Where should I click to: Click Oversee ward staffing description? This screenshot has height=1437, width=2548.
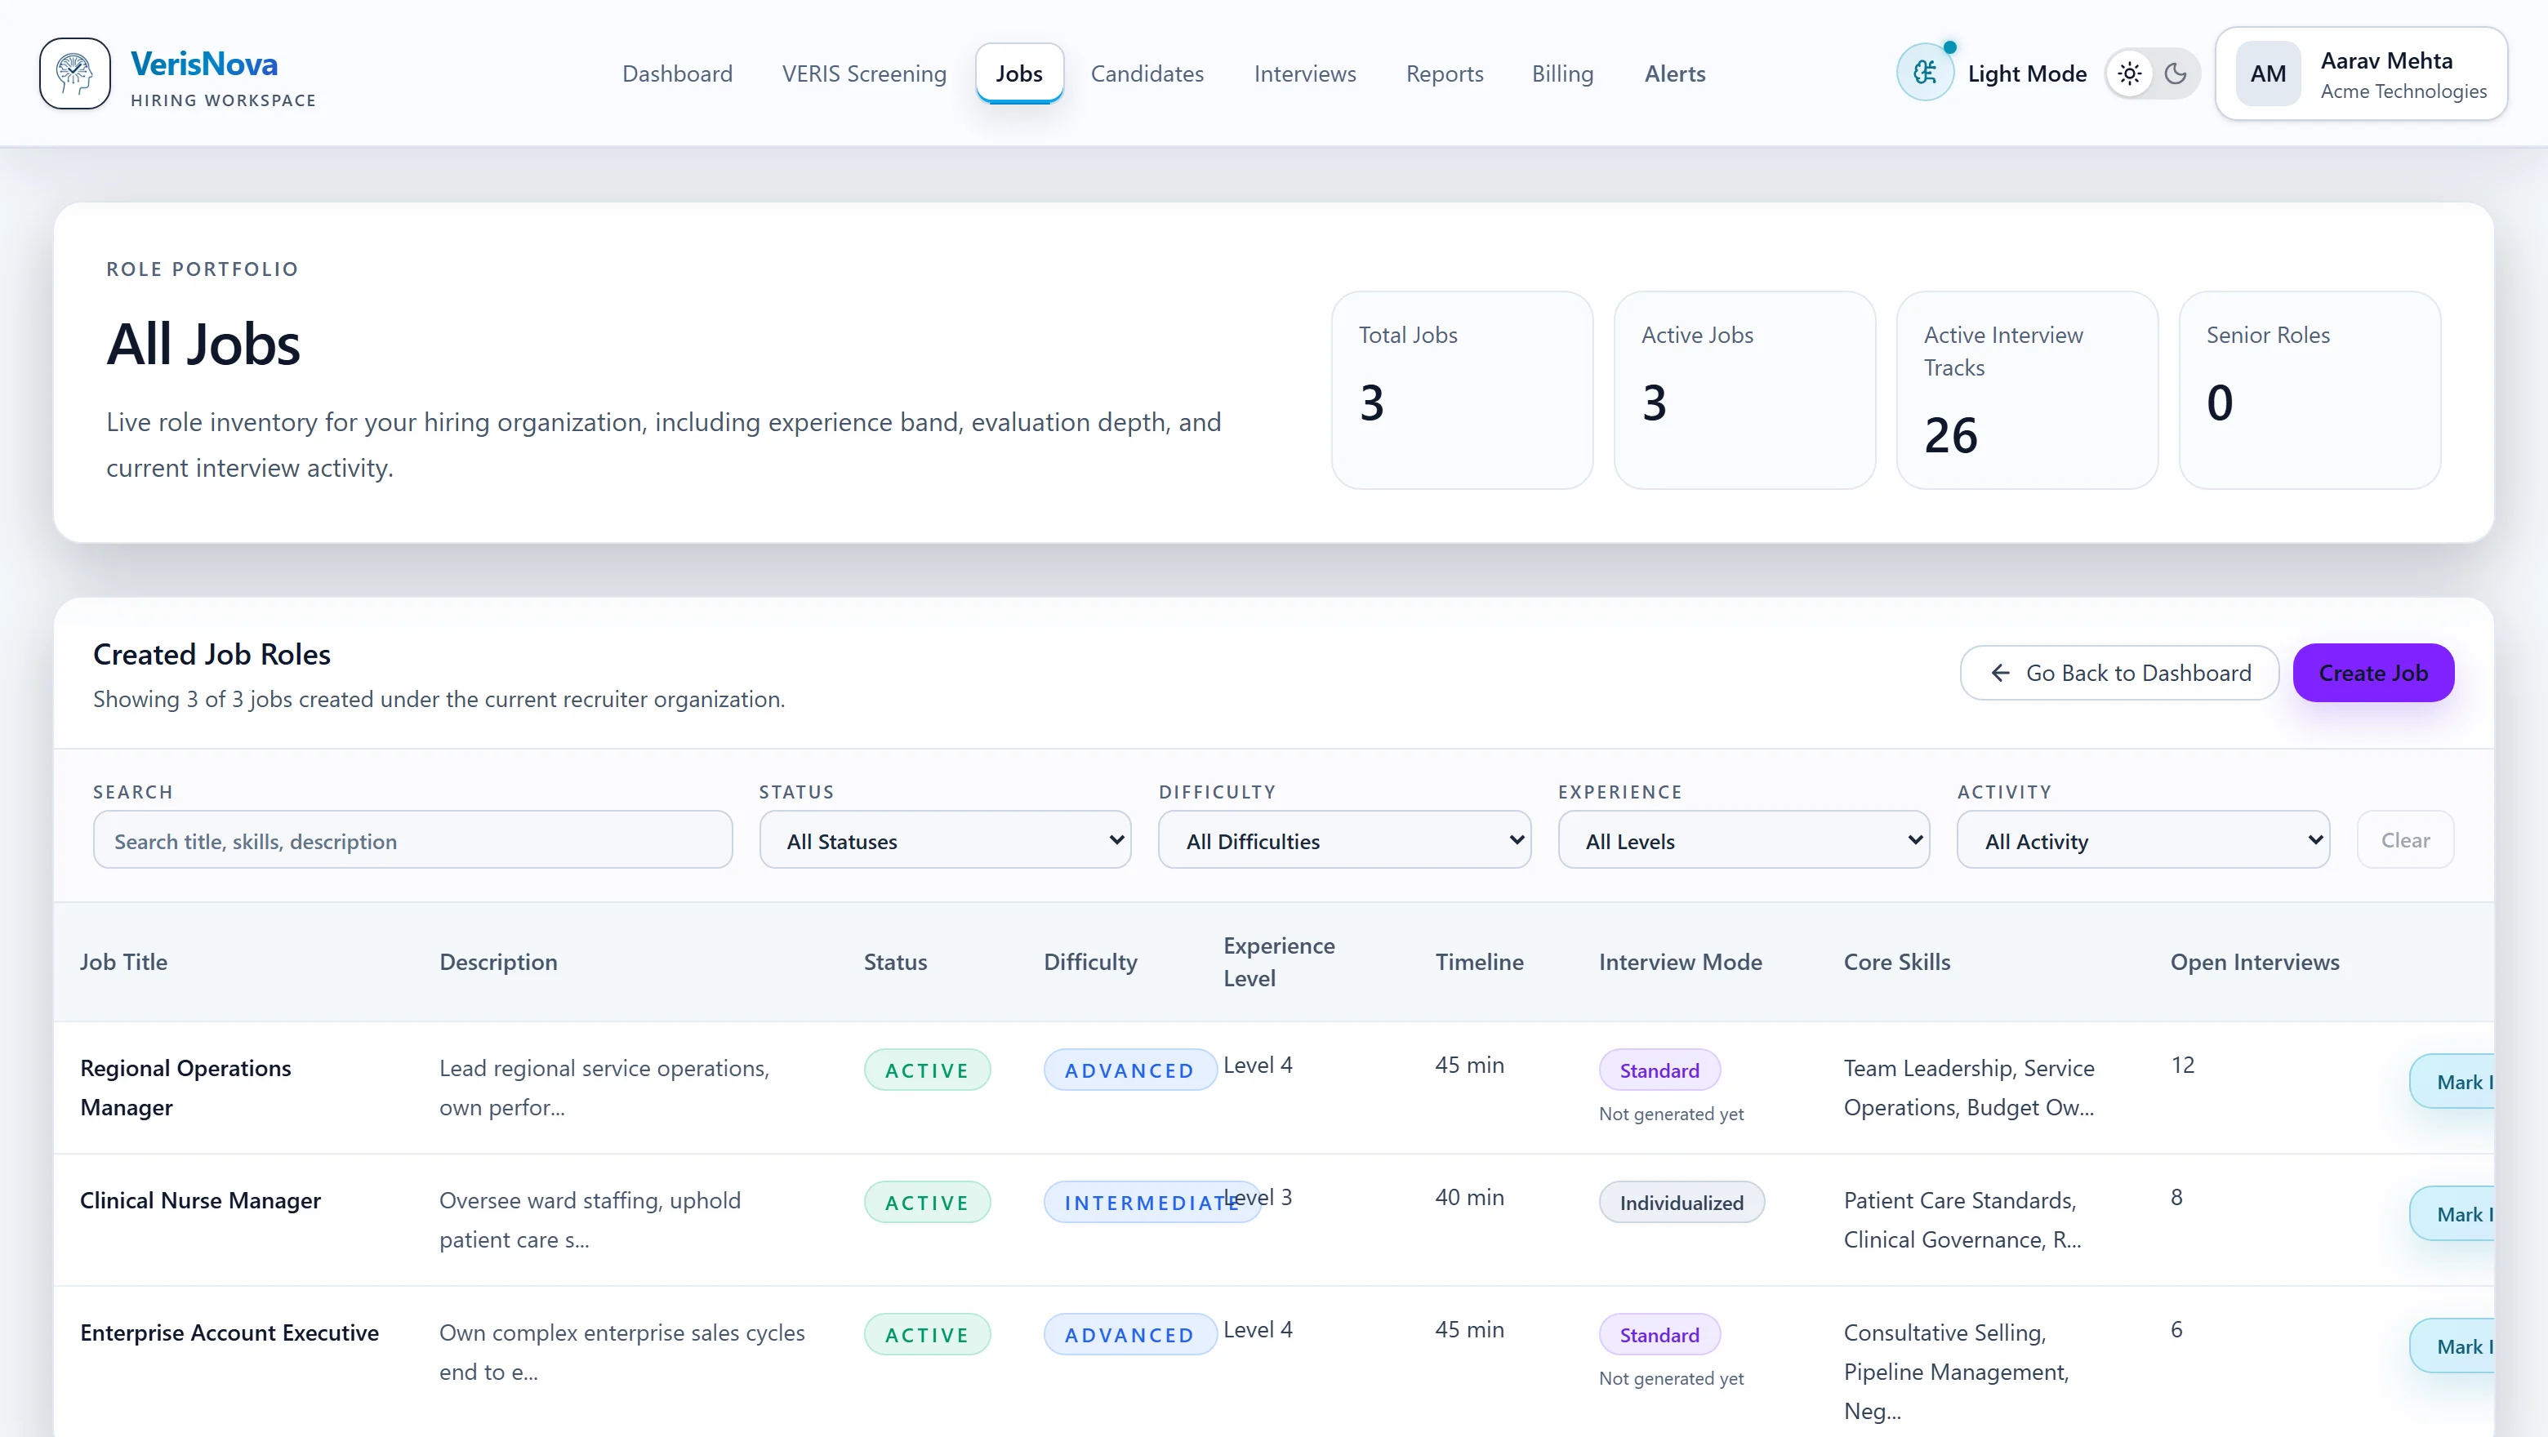point(590,1220)
